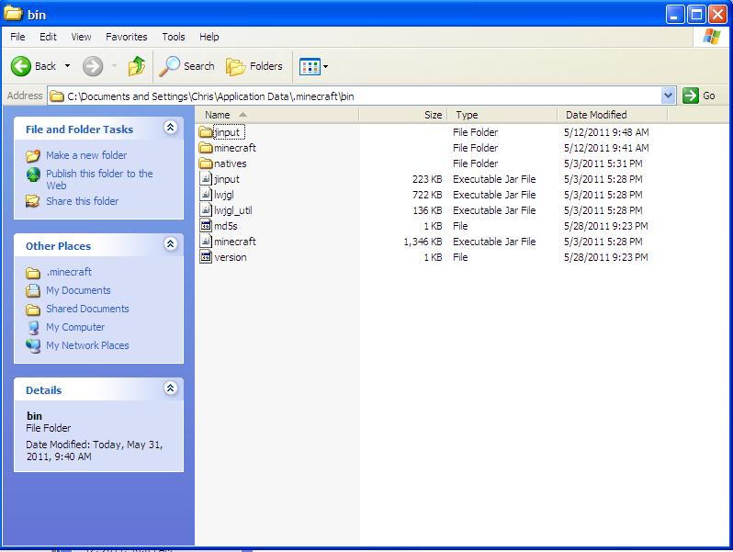Image resolution: width=733 pixels, height=552 pixels.
Task: Click the Publish to Web globe icon
Action: click(33, 174)
